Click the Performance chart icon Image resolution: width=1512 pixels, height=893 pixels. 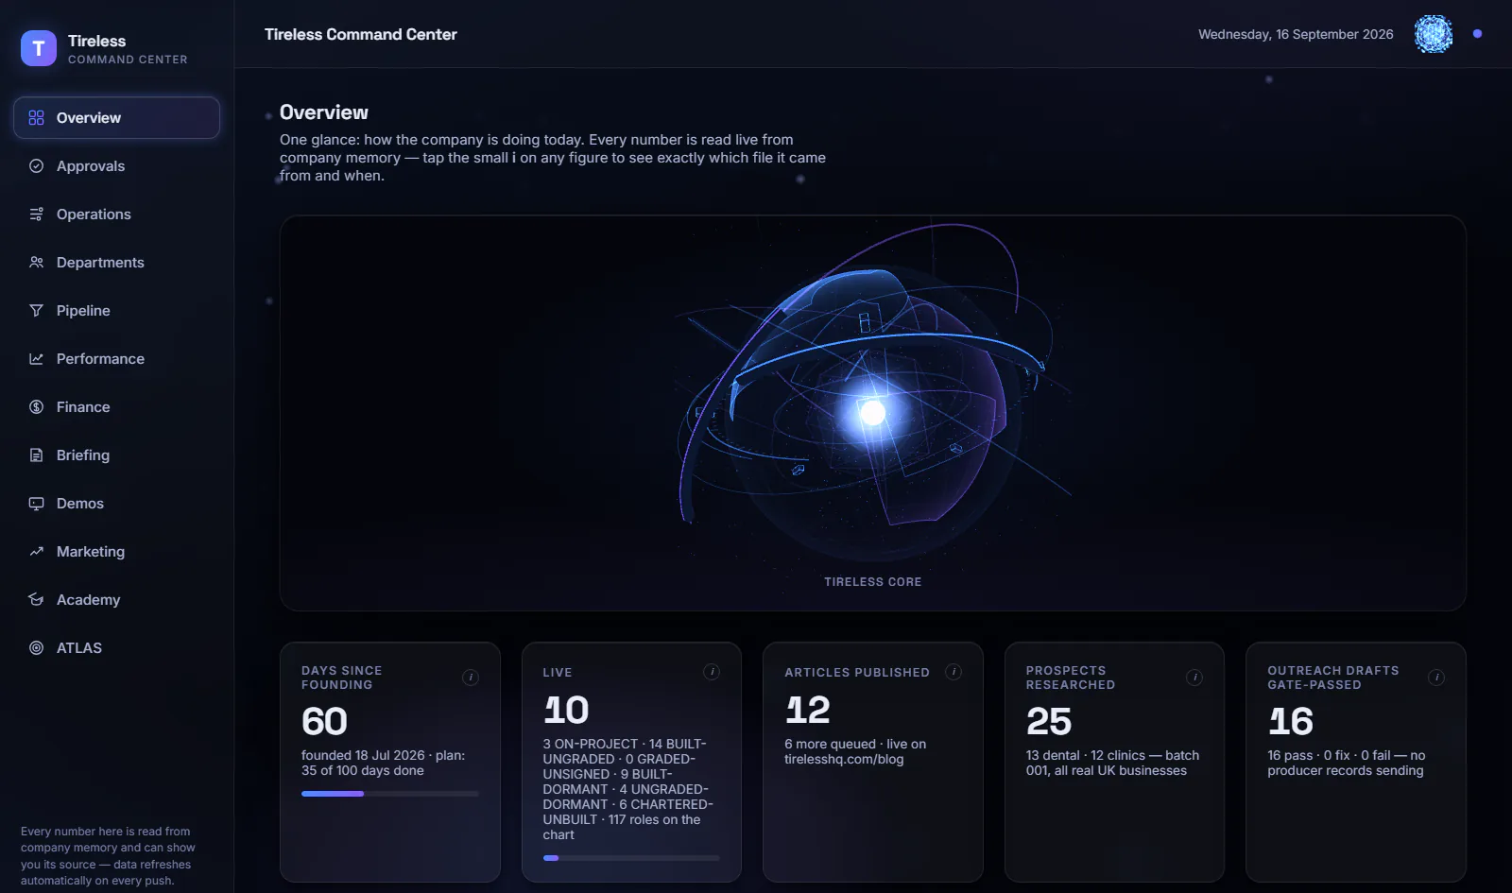[37, 359]
